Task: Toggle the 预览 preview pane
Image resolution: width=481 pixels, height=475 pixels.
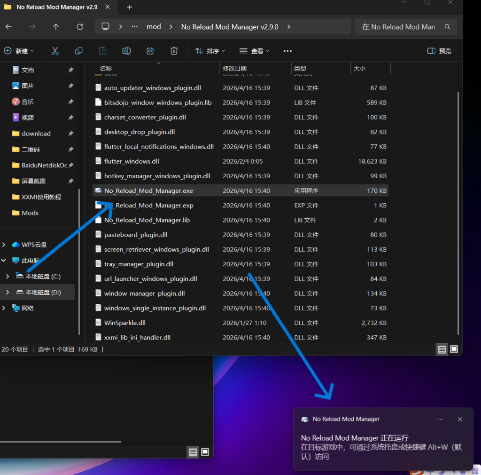Action: [x=439, y=51]
